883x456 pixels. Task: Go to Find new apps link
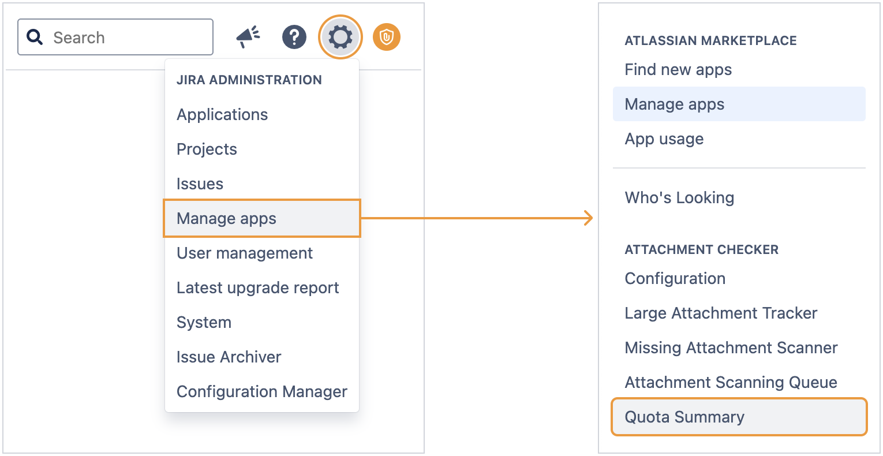(x=678, y=70)
